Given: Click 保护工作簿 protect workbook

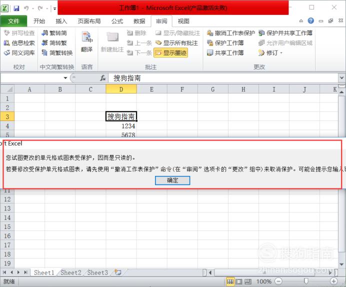Looking at the screenshot, I should coord(225,43).
